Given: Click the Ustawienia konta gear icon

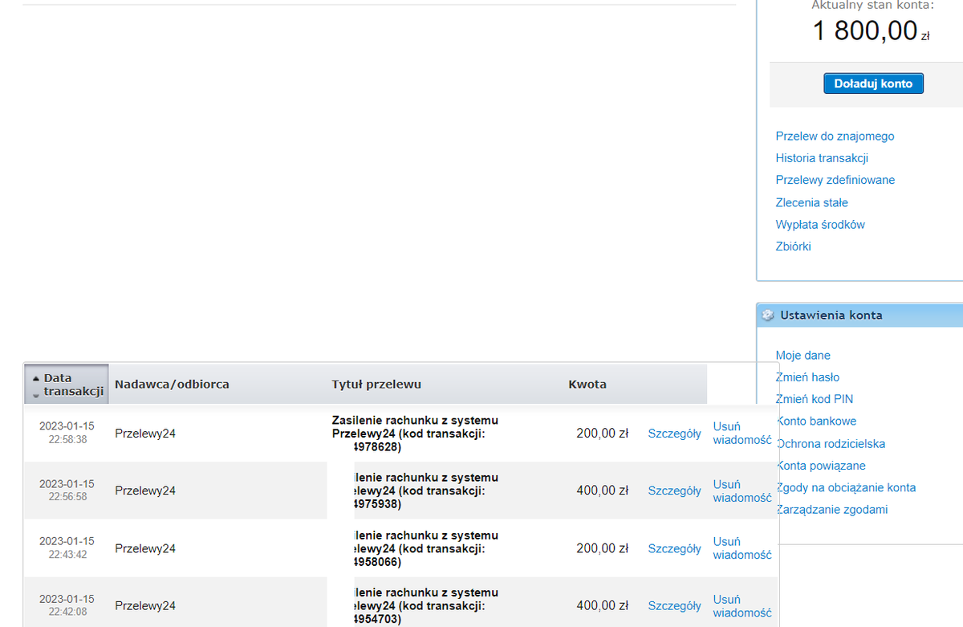Looking at the screenshot, I should (x=767, y=316).
